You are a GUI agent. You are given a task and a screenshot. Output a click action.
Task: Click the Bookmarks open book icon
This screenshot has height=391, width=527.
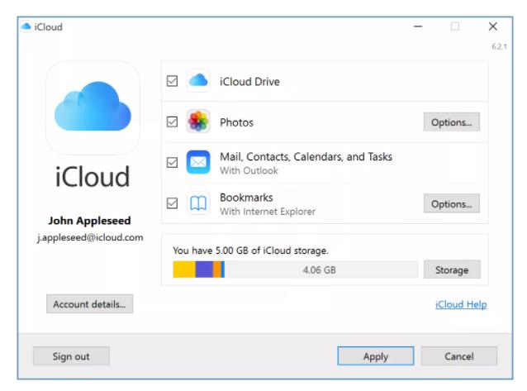[198, 203]
